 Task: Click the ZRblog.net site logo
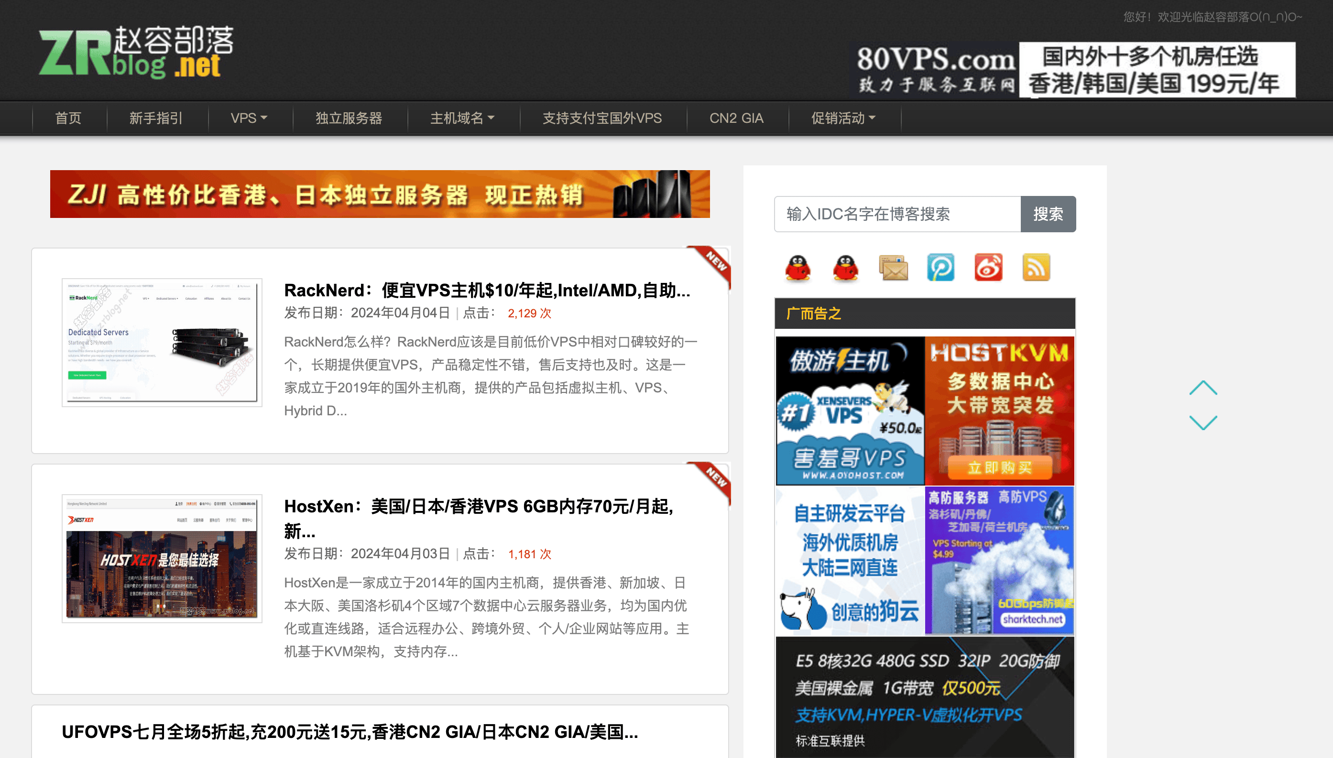136,52
